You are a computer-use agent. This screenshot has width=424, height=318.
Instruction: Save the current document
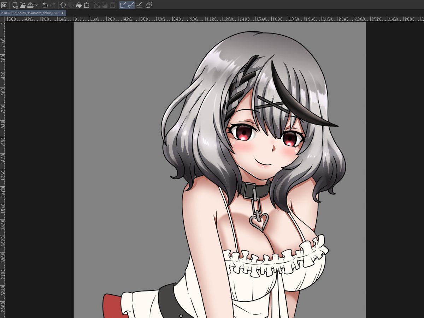30,5
